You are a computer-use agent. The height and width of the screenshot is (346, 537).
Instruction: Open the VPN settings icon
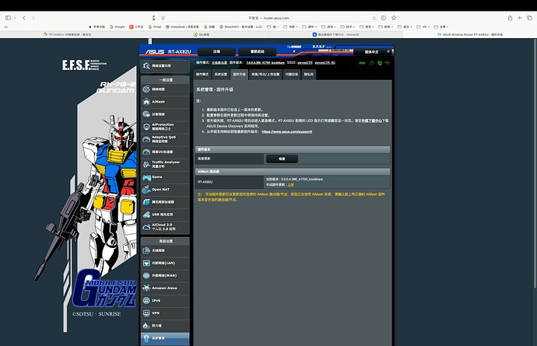(x=146, y=313)
